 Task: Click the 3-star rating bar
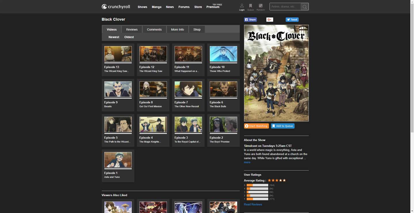[x=257, y=192]
